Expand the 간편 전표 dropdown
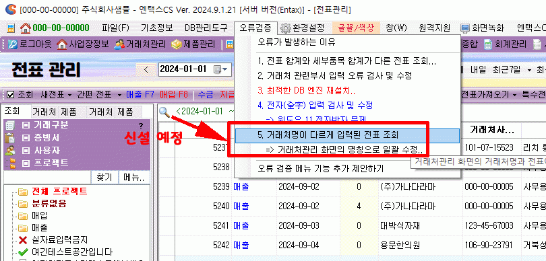The height and width of the screenshot is (261, 546). [x=119, y=95]
